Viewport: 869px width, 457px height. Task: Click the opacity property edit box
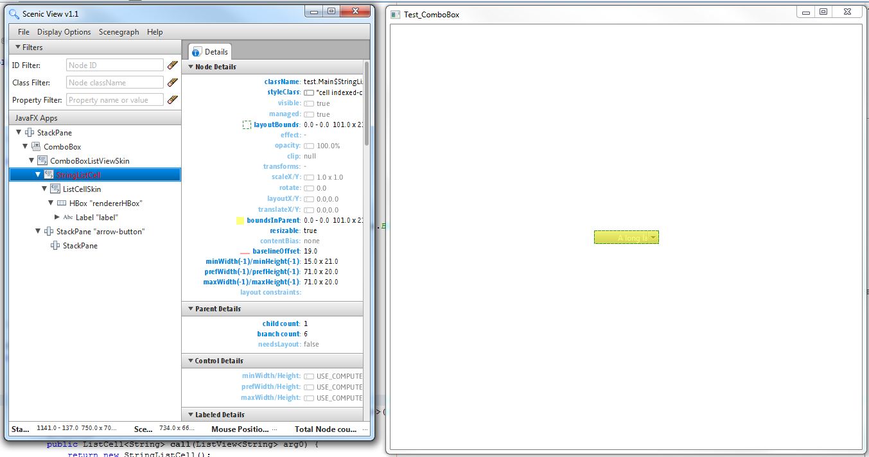click(309, 146)
